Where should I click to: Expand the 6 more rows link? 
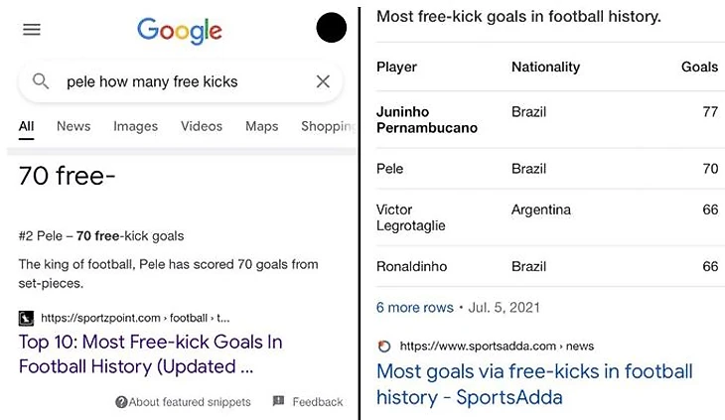414,307
